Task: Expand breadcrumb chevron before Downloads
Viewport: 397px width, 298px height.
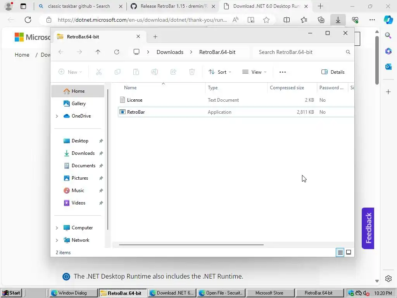Action: pyautogui.click(x=148, y=52)
